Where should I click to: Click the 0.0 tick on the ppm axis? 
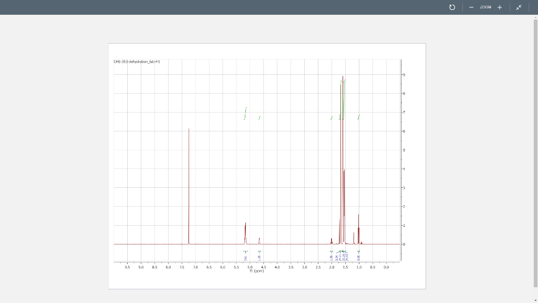point(386,267)
